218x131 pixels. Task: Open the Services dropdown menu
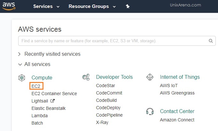point(46,6)
